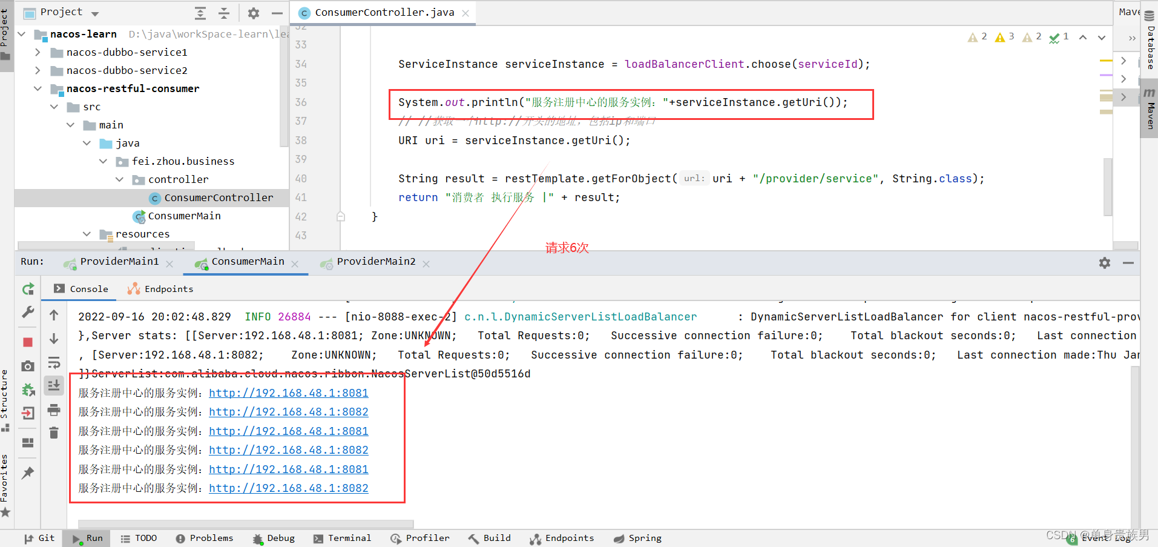Collapse nacos-learn root node

22,34
